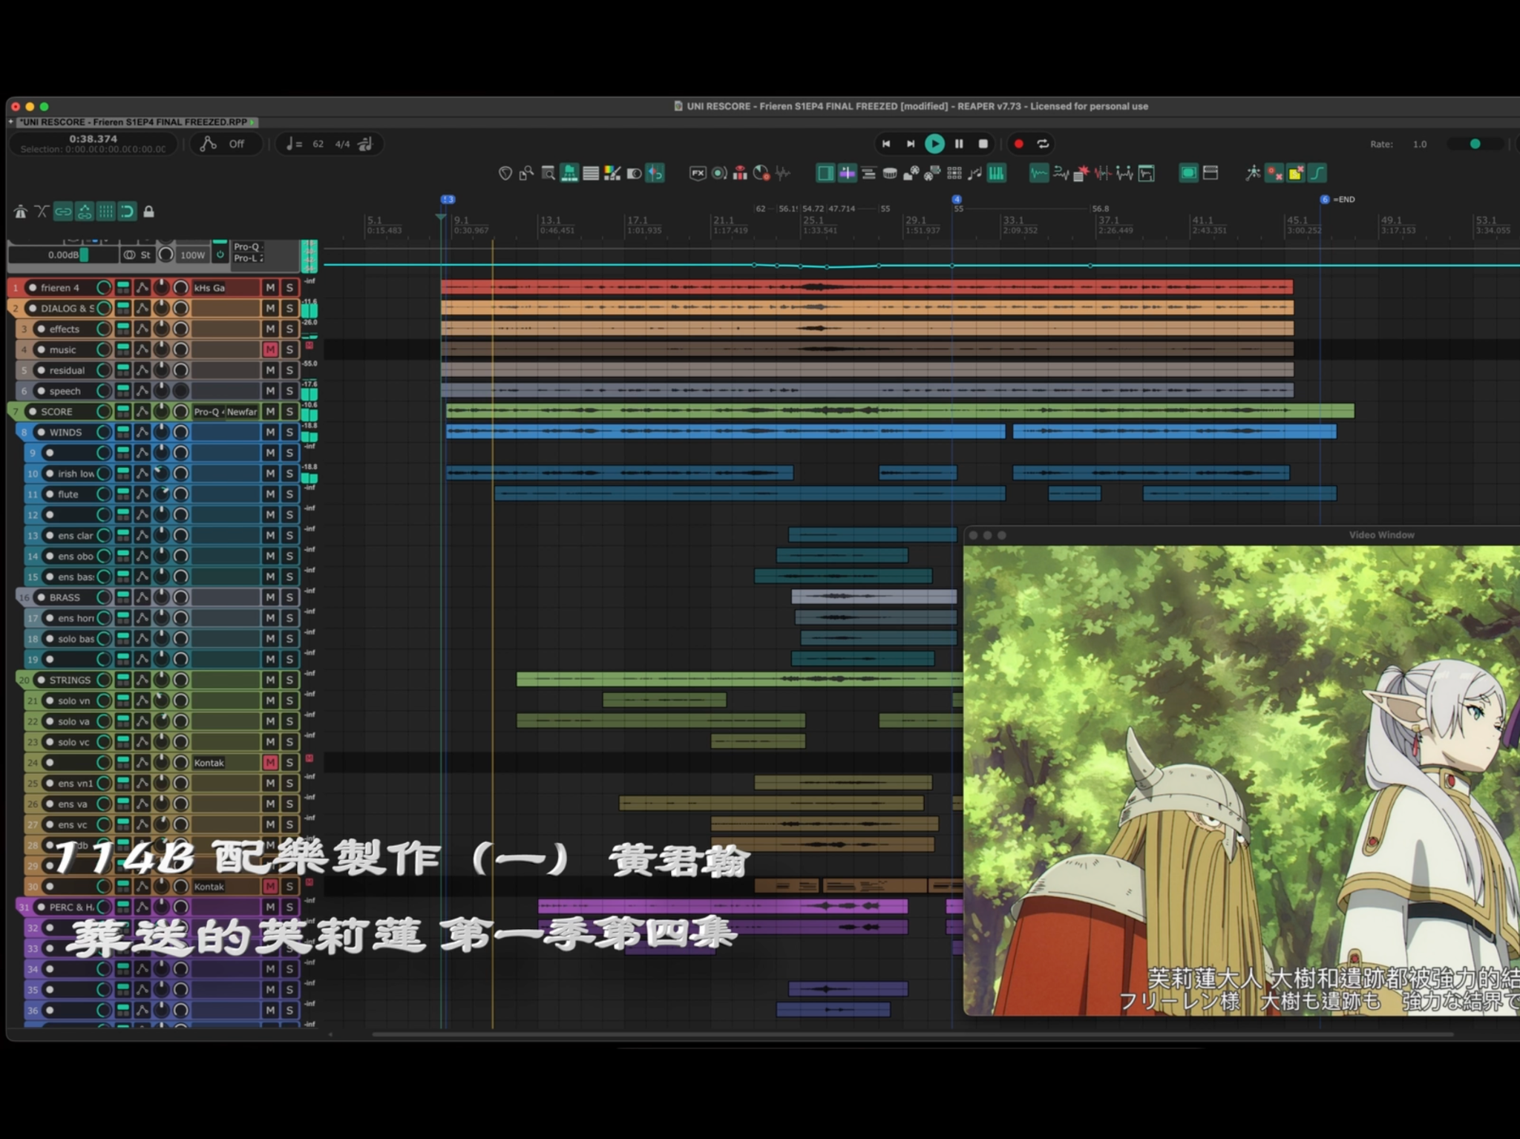
Task: Click the magnifier window icon in the toolbar
Action: (548, 174)
